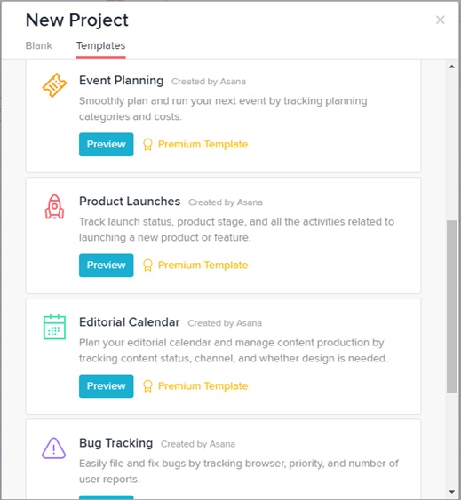Click the Bug Tracking template title

click(115, 443)
